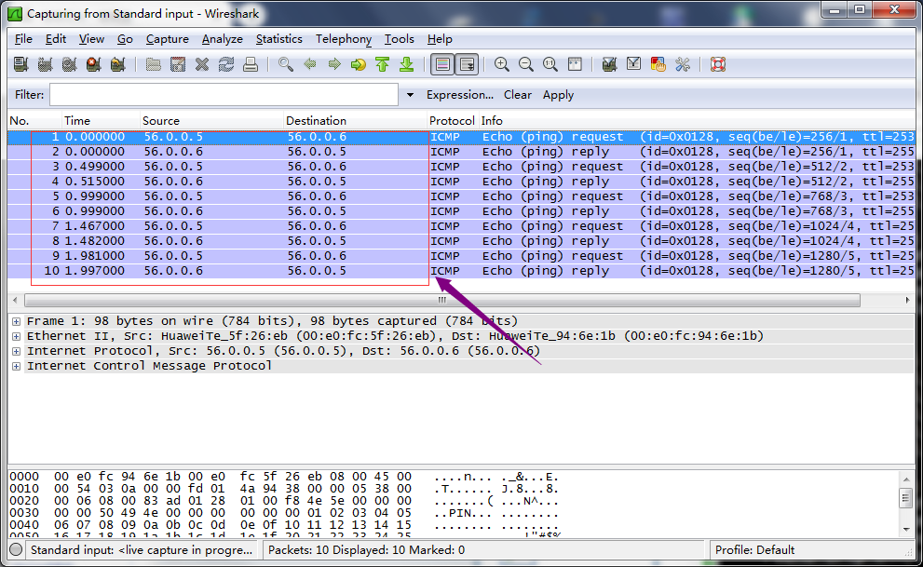Apply the display filter
This screenshot has width=923, height=567.
pyautogui.click(x=558, y=95)
